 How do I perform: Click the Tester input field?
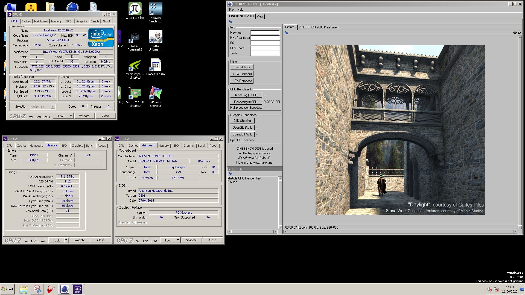pos(265,53)
